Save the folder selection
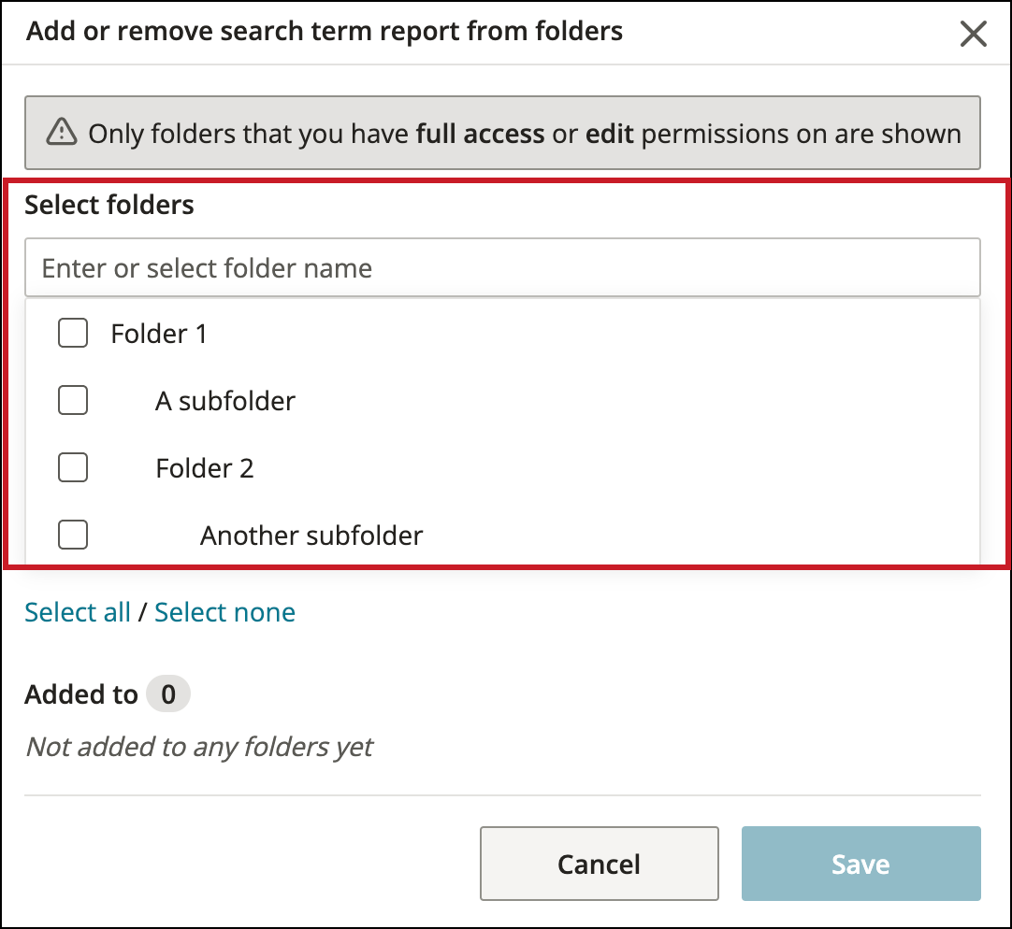 tap(860, 864)
